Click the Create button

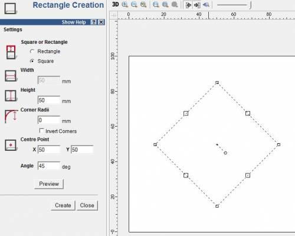click(63, 205)
